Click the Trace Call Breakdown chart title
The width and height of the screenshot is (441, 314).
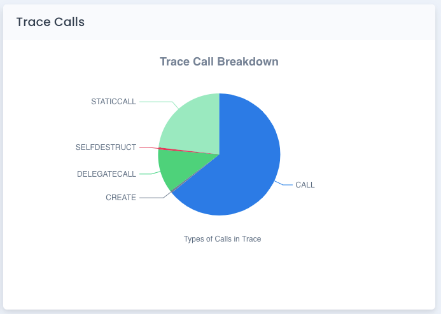click(219, 62)
